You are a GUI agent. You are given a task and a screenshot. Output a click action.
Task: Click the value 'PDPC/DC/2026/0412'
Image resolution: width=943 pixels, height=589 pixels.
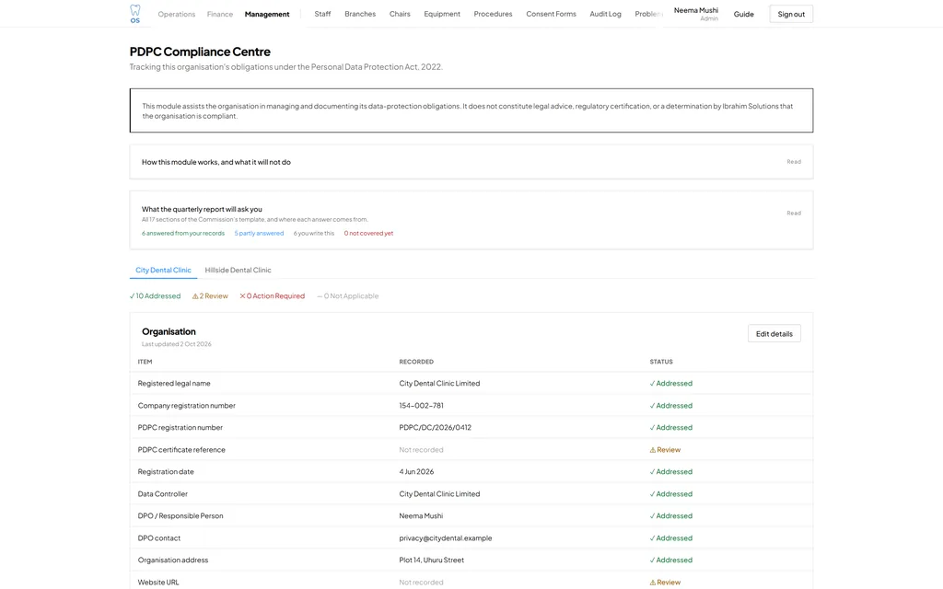point(435,428)
